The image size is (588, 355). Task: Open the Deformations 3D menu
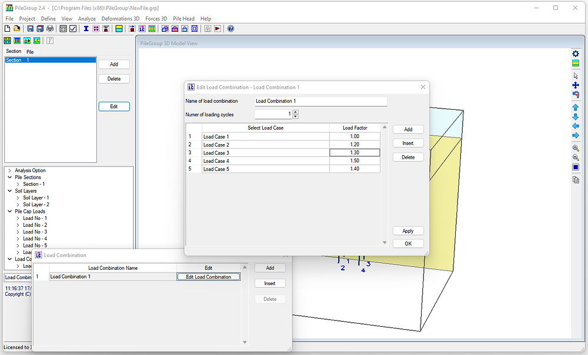click(x=120, y=18)
